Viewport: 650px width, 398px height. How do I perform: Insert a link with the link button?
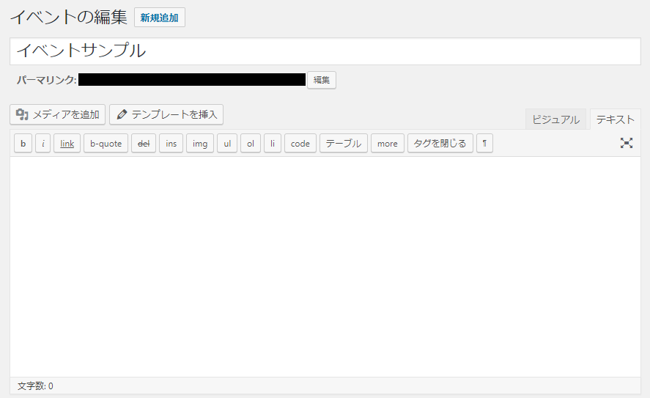[67, 144]
